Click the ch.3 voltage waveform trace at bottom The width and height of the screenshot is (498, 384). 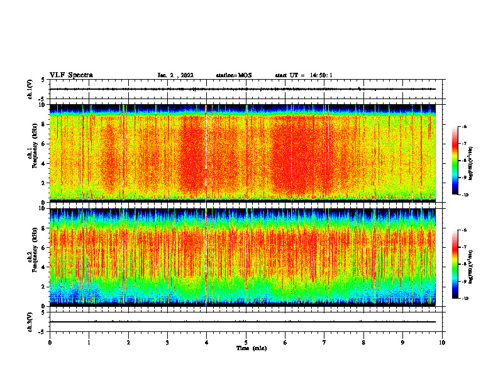pyautogui.click(x=243, y=322)
